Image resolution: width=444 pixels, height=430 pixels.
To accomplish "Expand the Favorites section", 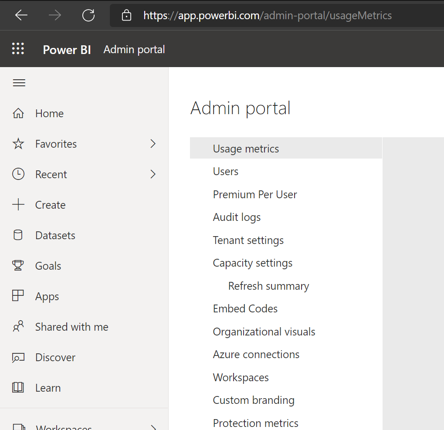I will (153, 143).
